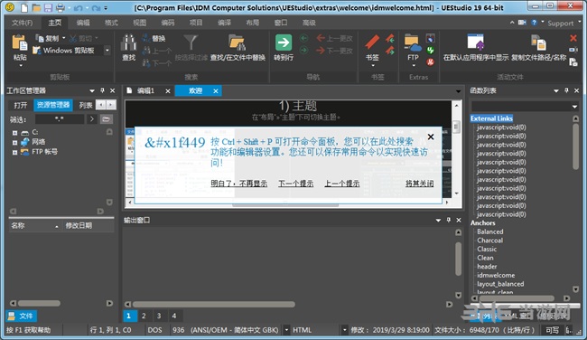
Task: Open HTML language dropdown in status bar
Action: point(344,330)
